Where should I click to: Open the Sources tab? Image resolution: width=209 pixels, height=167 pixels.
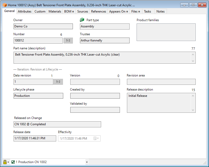pos(83,11)
